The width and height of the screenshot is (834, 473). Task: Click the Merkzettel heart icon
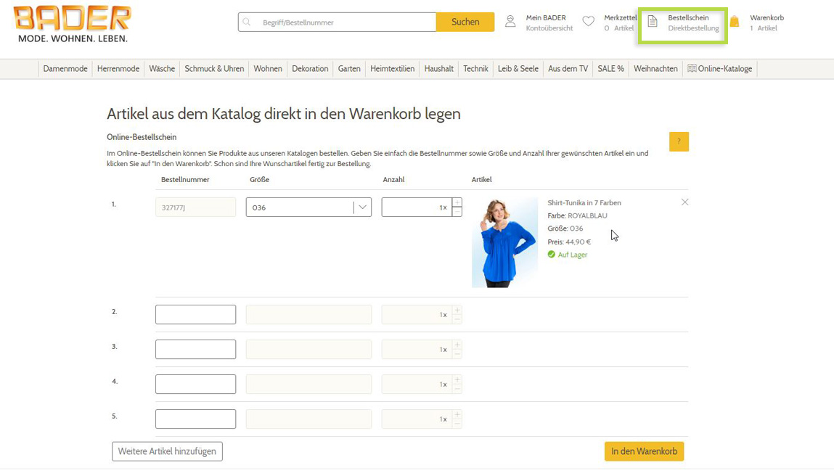point(588,22)
